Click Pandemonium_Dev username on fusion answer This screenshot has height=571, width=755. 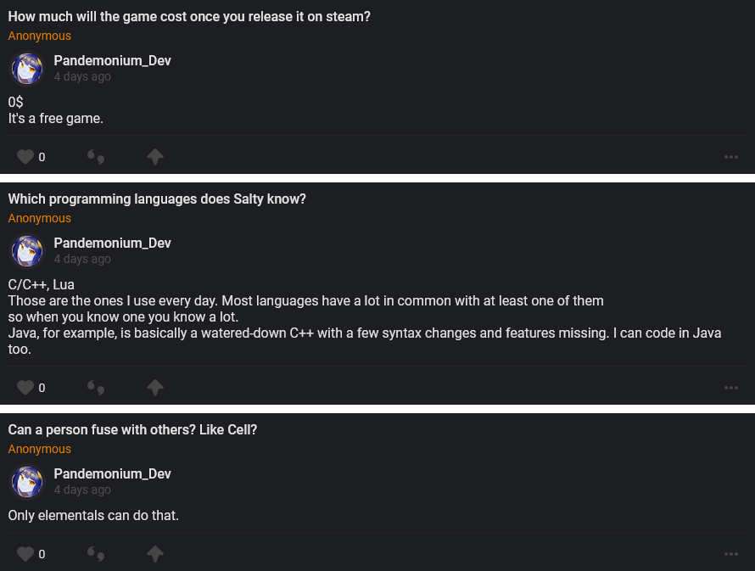point(112,473)
